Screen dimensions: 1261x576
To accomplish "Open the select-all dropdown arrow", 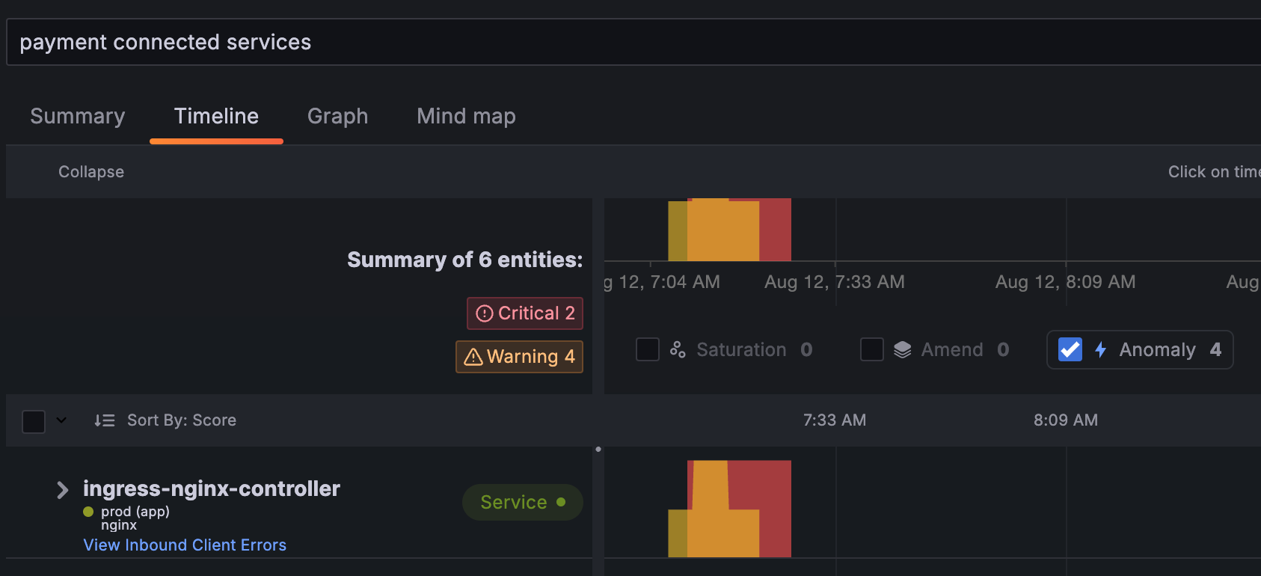I will coord(61,420).
